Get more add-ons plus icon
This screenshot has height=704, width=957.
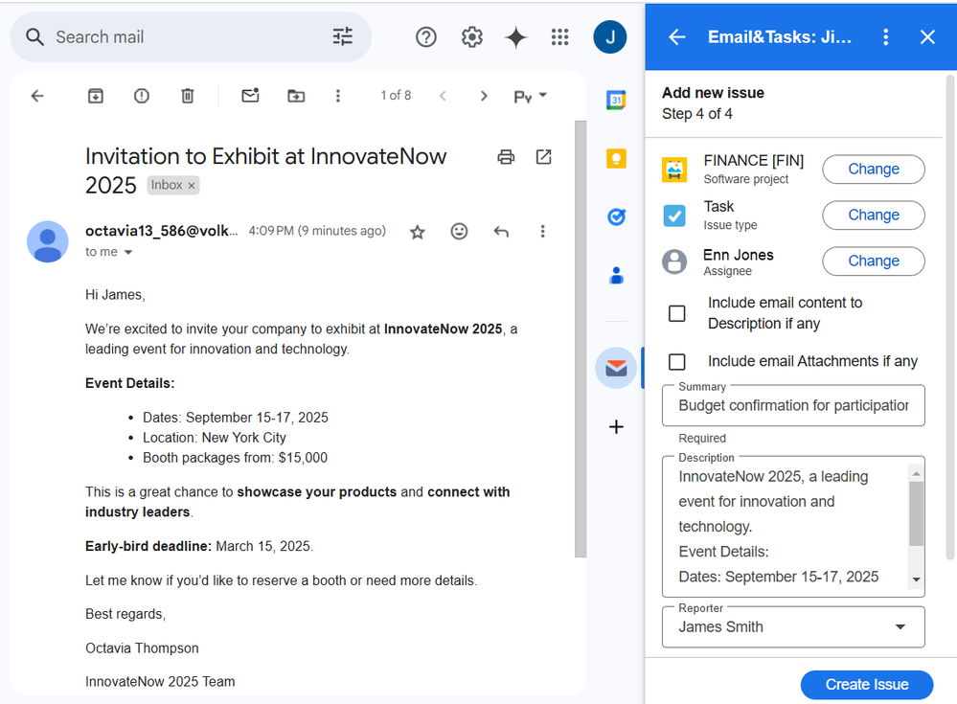pyautogui.click(x=616, y=426)
